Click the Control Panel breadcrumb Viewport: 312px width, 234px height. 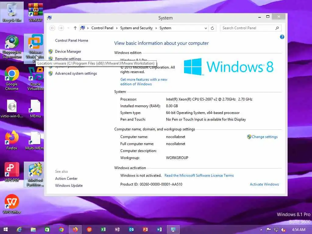[102, 28]
